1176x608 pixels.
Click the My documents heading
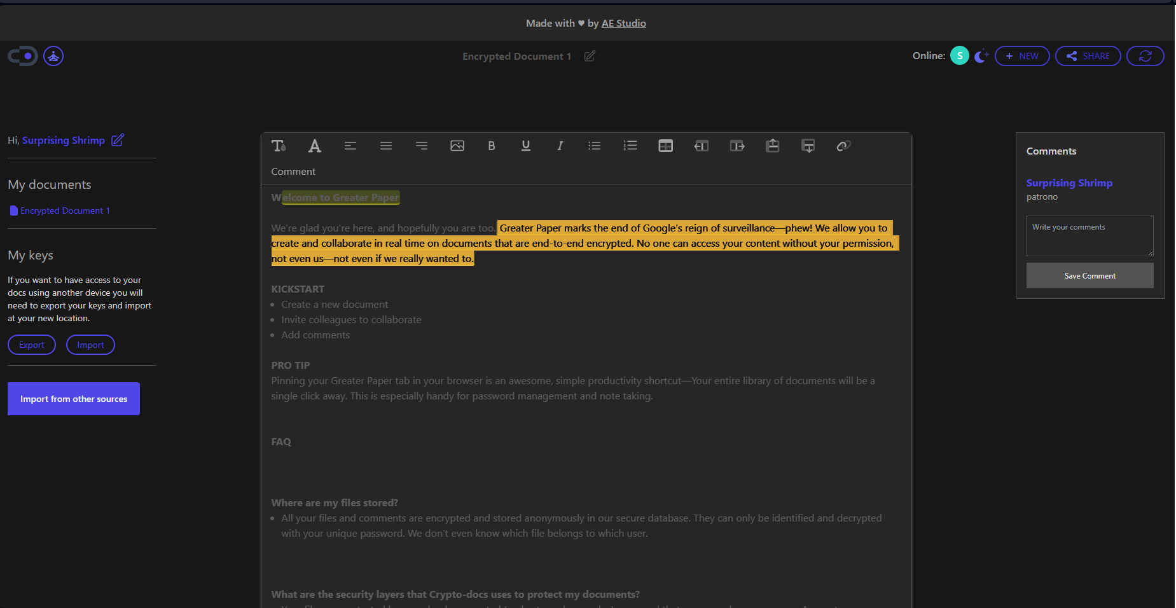(50, 184)
